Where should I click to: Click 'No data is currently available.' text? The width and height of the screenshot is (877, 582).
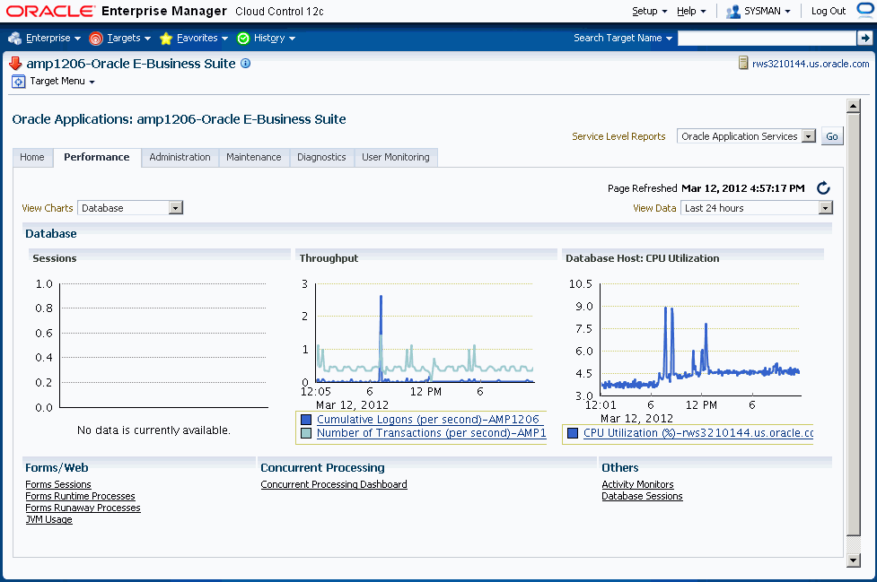tap(153, 430)
